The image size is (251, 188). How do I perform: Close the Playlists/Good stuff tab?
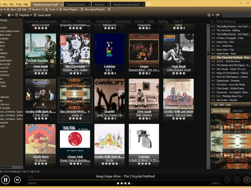click(61, 5)
